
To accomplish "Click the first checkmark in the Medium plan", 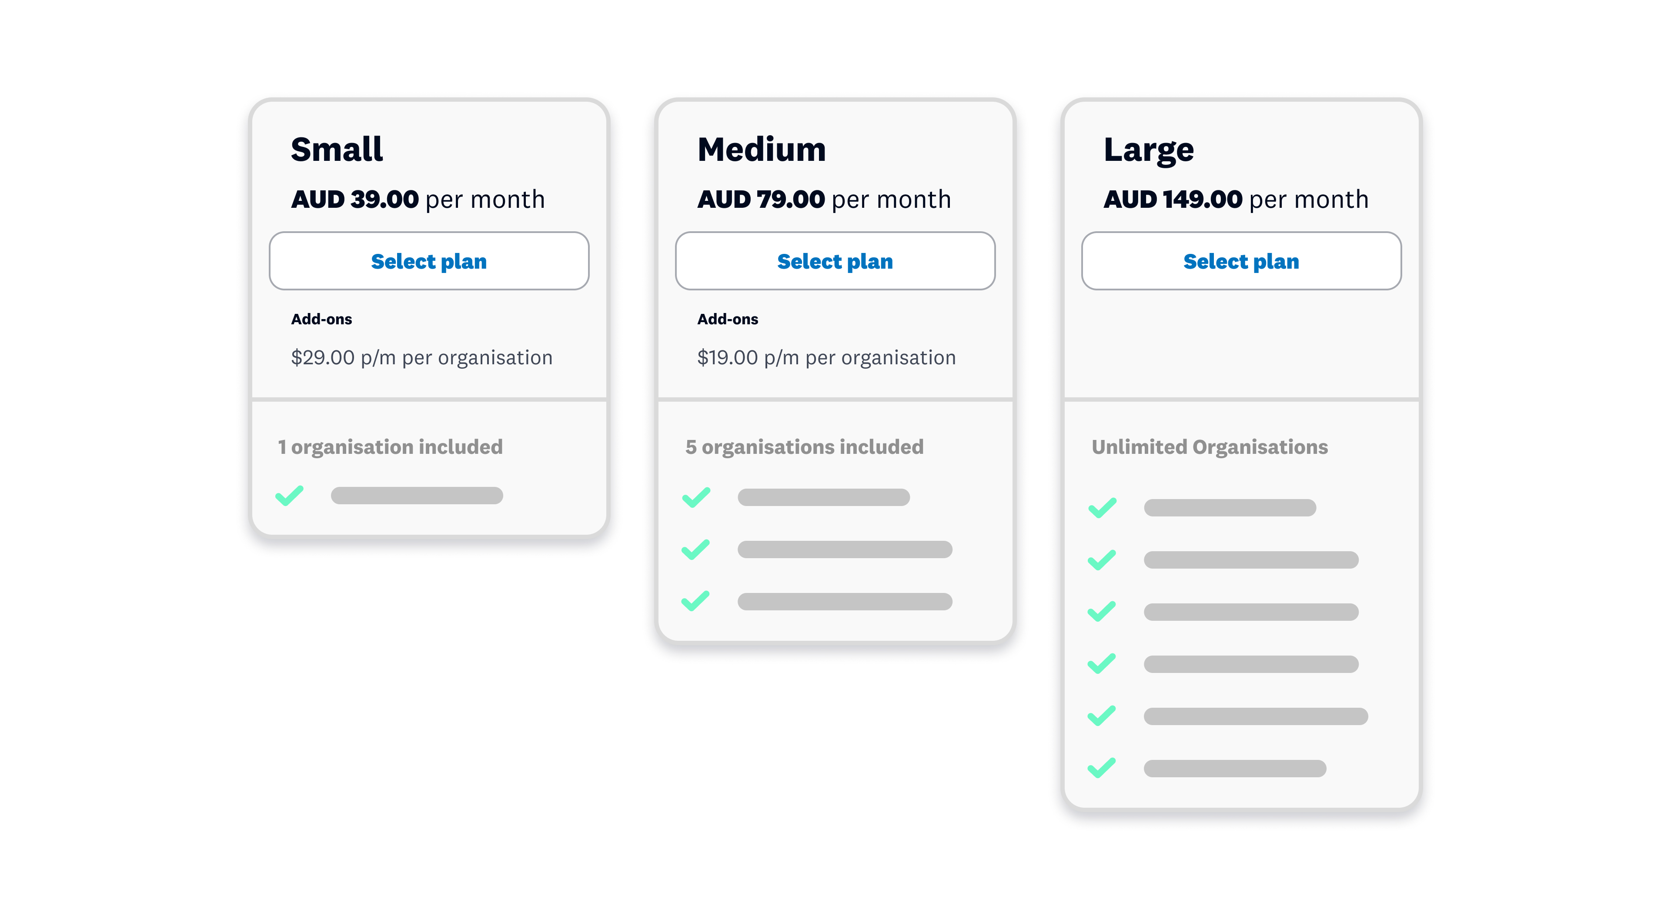I will pyautogui.click(x=695, y=496).
